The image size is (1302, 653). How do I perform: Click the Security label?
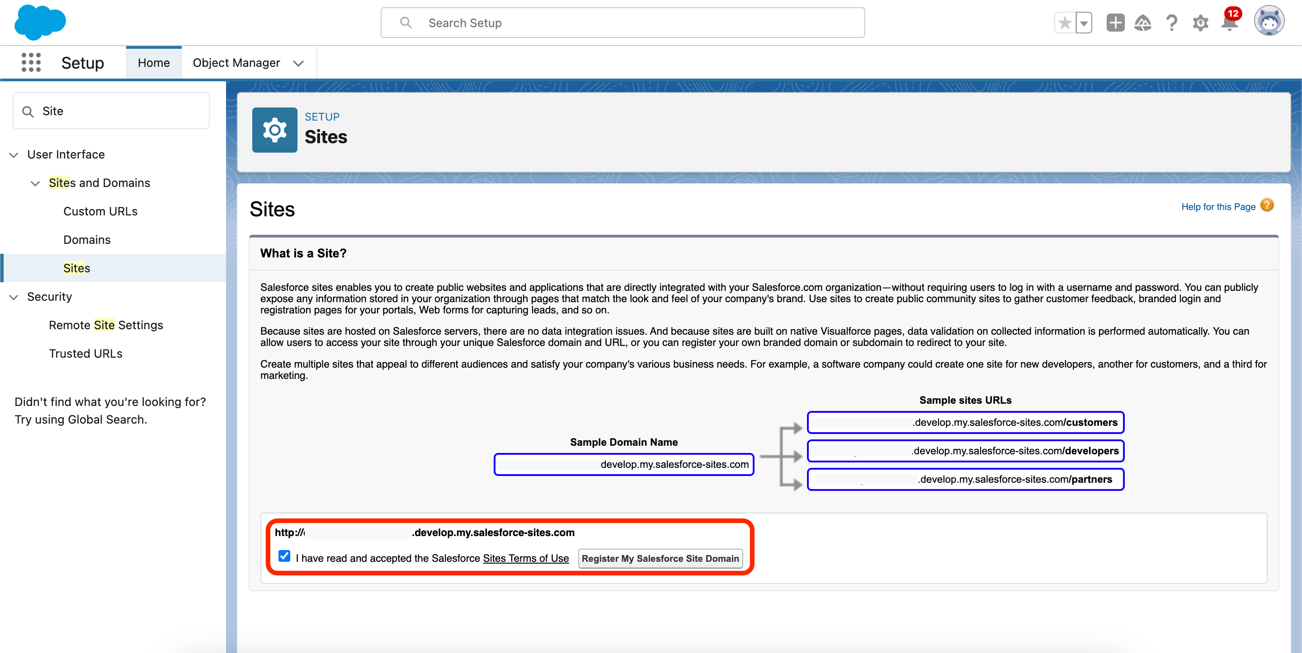click(50, 296)
